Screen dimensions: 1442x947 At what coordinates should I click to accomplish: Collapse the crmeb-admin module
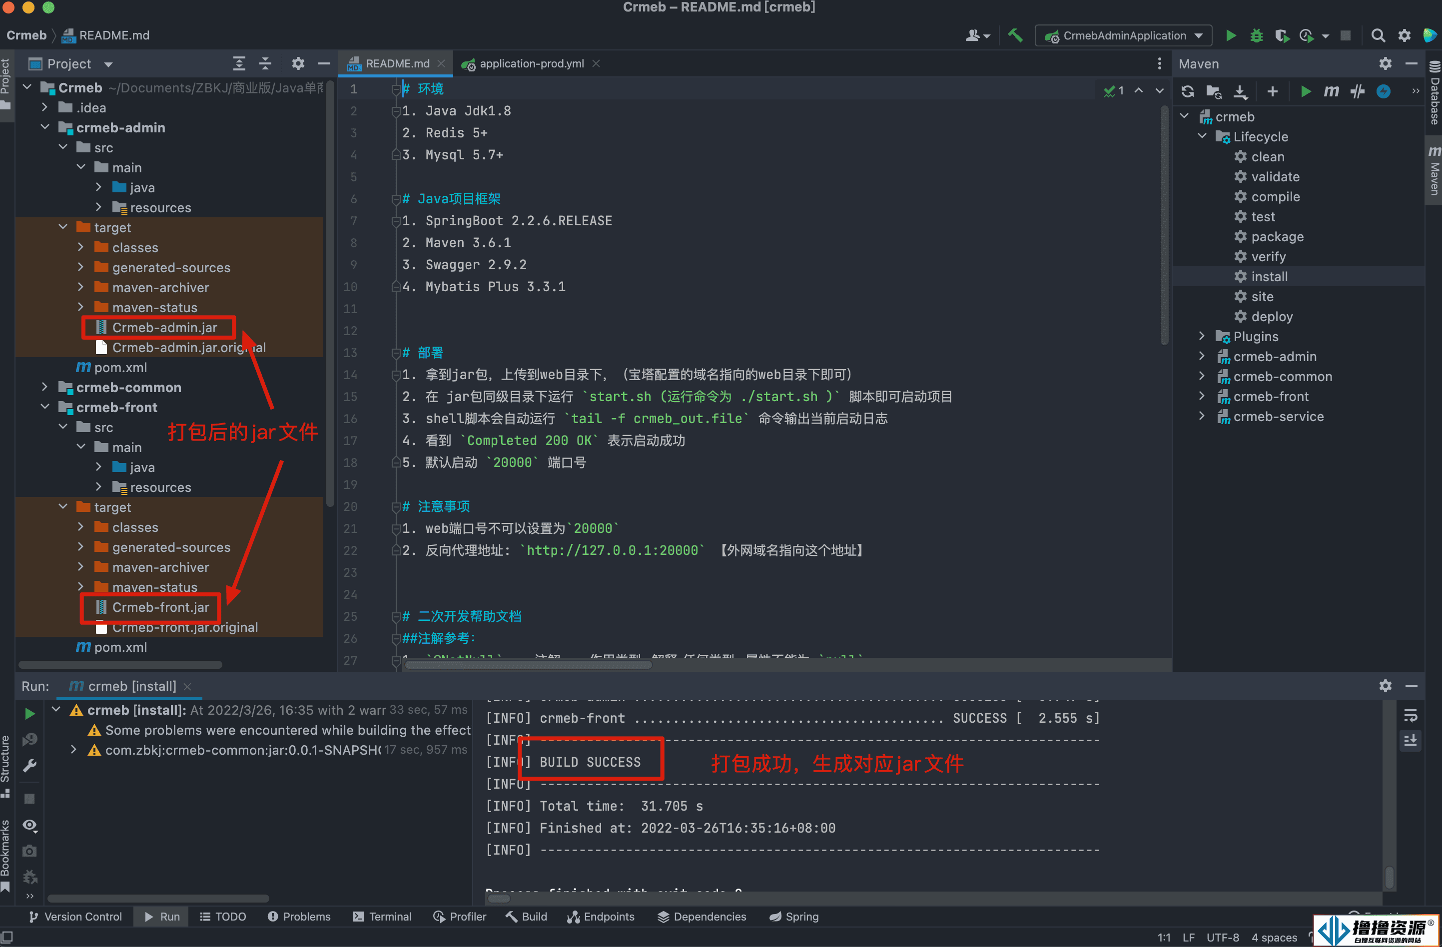(x=45, y=127)
